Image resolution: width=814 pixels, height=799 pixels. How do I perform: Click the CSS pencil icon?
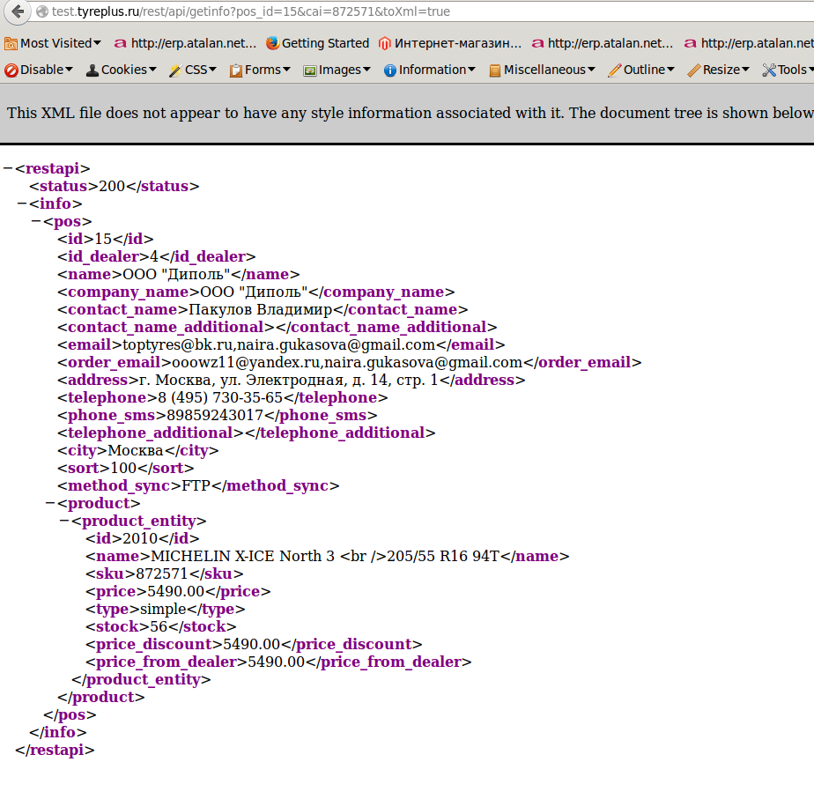[x=175, y=70]
